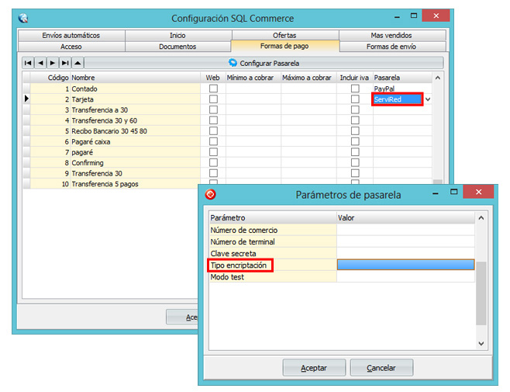Click the current row indicator beside Tarjeta
The height and width of the screenshot is (392, 510).
pyautogui.click(x=26, y=99)
